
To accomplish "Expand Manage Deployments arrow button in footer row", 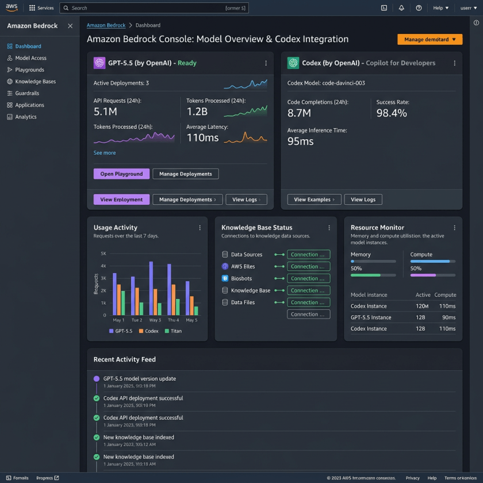I will pyautogui.click(x=187, y=200).
